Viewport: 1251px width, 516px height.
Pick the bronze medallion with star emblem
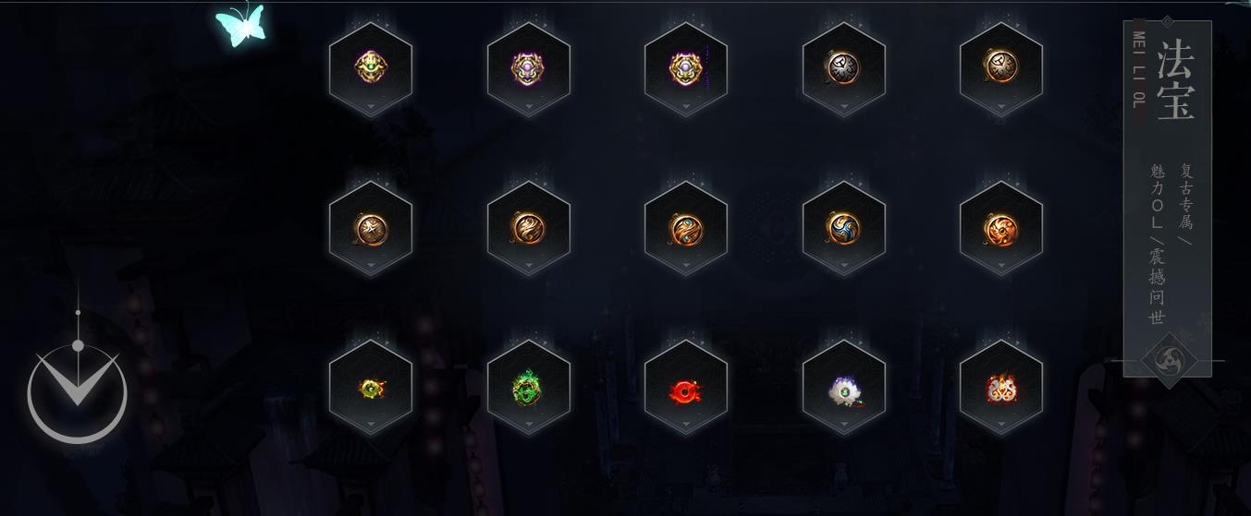tap(371, 229)
